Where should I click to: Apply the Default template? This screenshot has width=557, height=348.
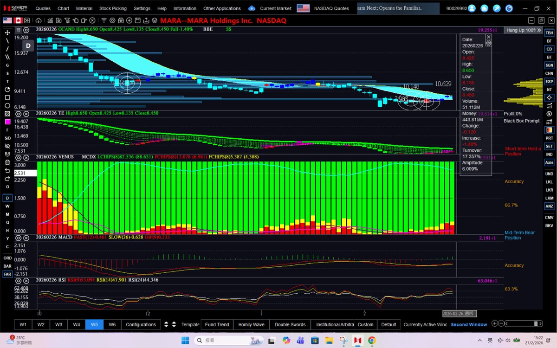[x=389, y=324]
